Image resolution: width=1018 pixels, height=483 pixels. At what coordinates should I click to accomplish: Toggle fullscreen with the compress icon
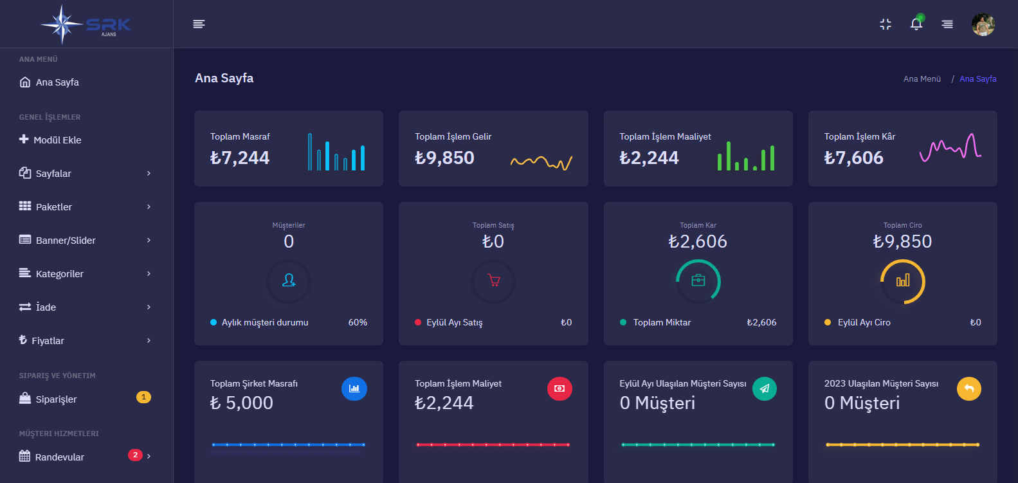[886, 24]
